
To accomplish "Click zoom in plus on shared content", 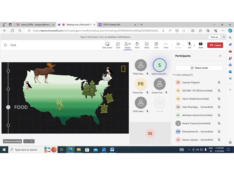I will tap(32, 141).
